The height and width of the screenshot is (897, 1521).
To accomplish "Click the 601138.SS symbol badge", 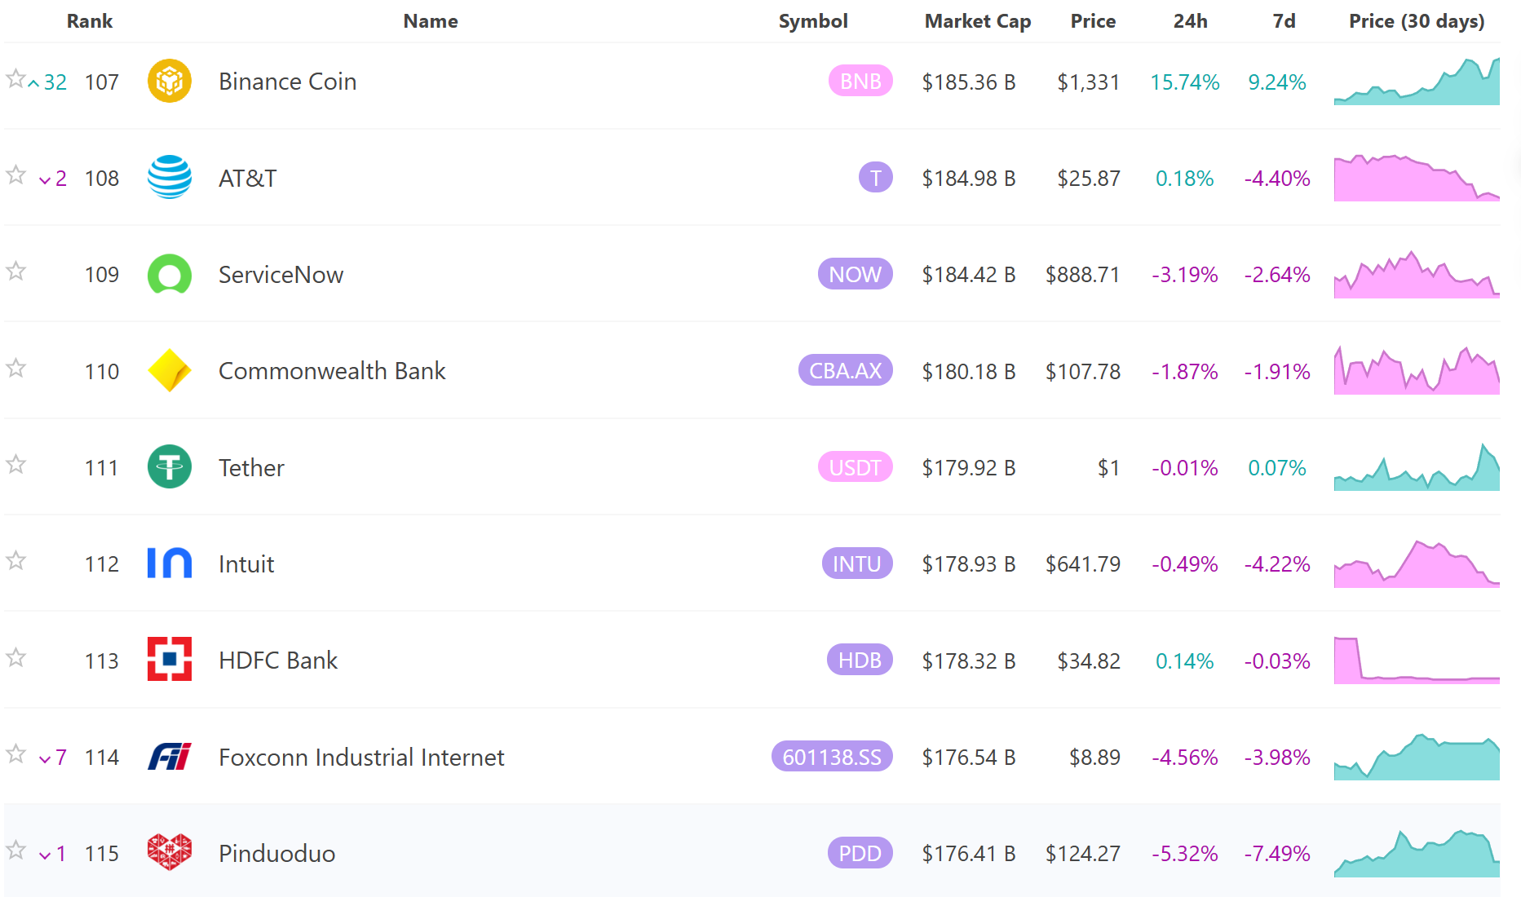I will pyautogui.click(x=831, y=757).
